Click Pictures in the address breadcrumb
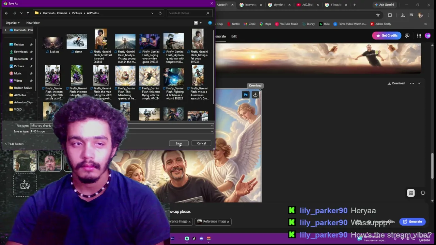The height and width of the screenshot is (245, 436). [77, 13]
